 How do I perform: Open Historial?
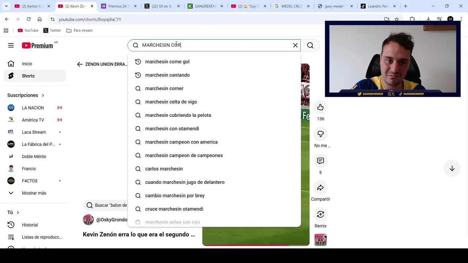click(35, 225)
